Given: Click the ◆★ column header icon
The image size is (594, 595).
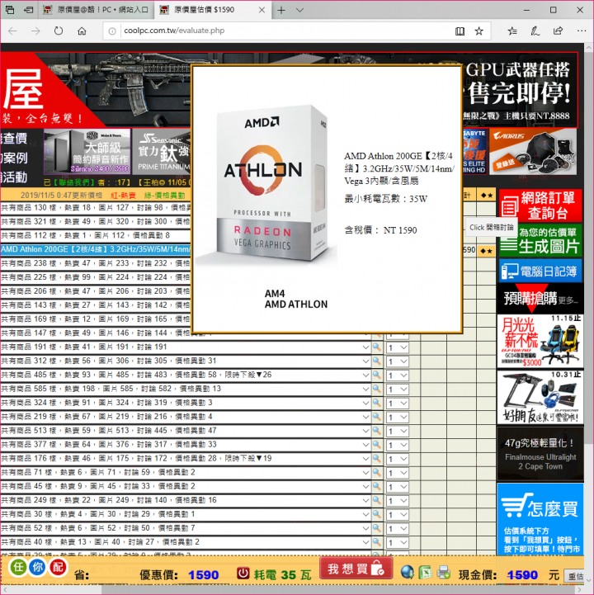Looking at the screenshot, I should 486,196.
